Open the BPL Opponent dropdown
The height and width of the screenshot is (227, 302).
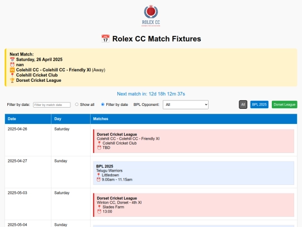186,105
